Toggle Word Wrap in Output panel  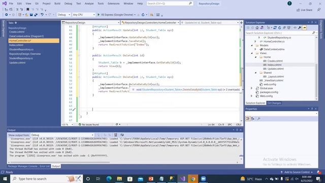[x=122, y=135]
